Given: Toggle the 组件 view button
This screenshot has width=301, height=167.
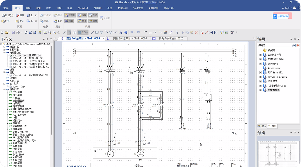Looking at the screenshot, I should tap(82, 15).
